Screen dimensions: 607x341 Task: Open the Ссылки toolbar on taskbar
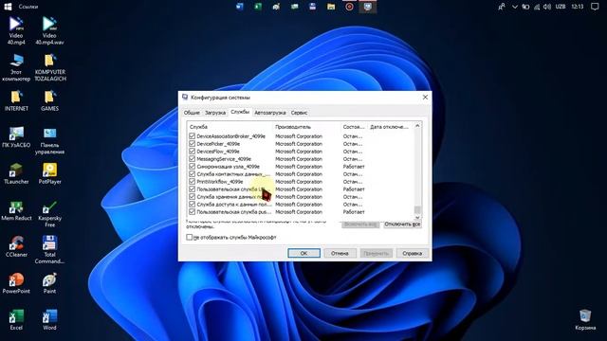point(28,7)
